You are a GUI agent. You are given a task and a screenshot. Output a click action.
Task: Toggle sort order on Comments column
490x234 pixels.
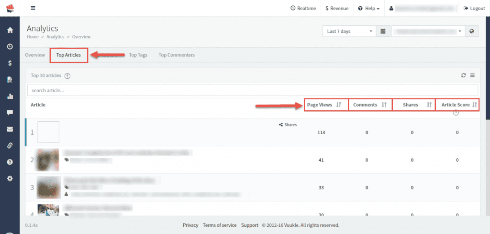tap(369, 105)
